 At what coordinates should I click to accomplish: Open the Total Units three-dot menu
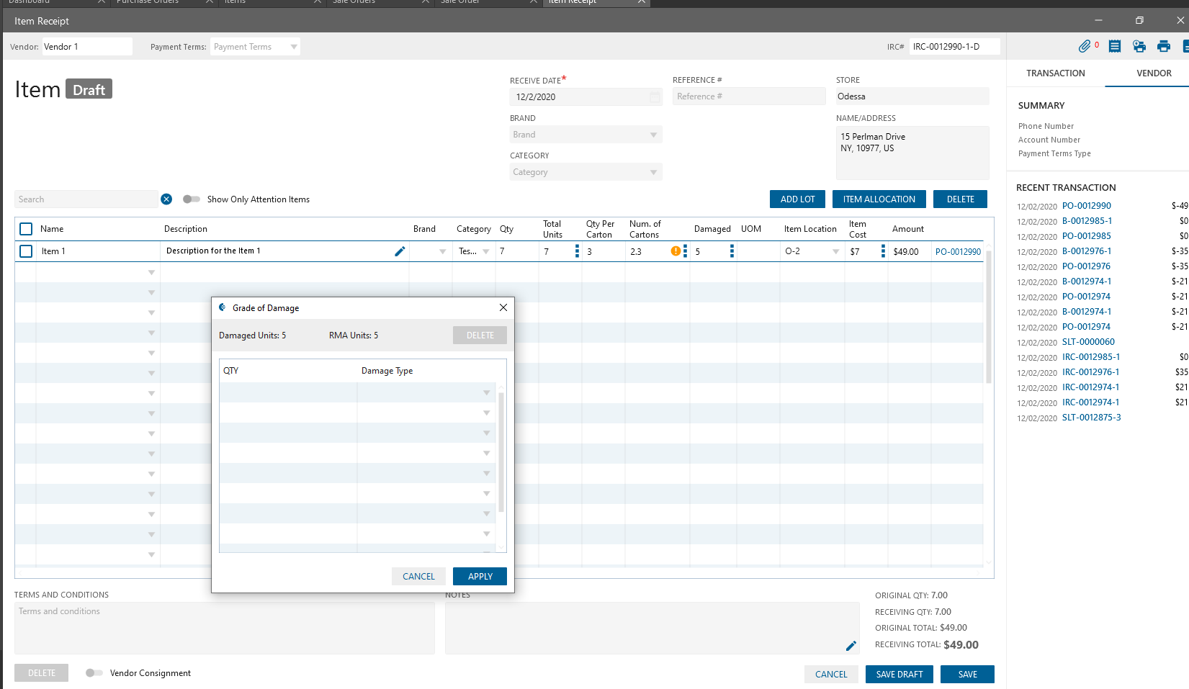coord(577,251)
